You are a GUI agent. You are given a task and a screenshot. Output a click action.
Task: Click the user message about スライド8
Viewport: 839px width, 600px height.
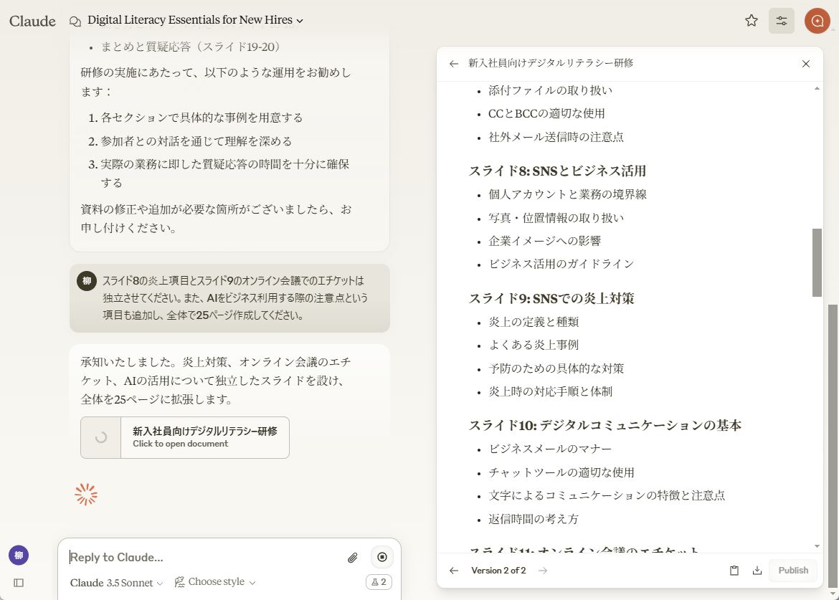229,298
